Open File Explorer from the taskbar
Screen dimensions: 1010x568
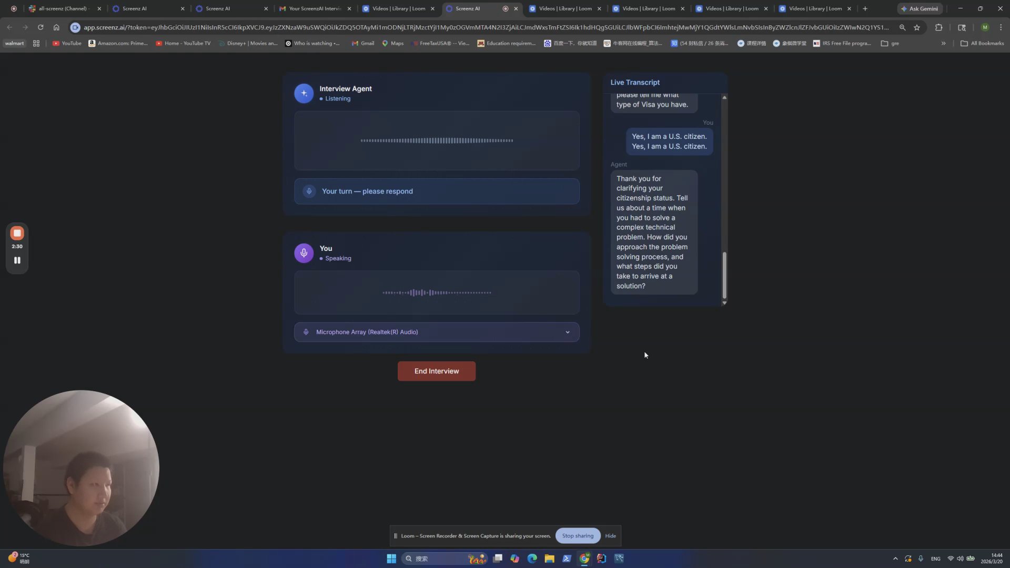click(x=549, y=559)
